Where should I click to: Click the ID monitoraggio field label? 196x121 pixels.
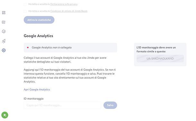[x=34, y=99]
